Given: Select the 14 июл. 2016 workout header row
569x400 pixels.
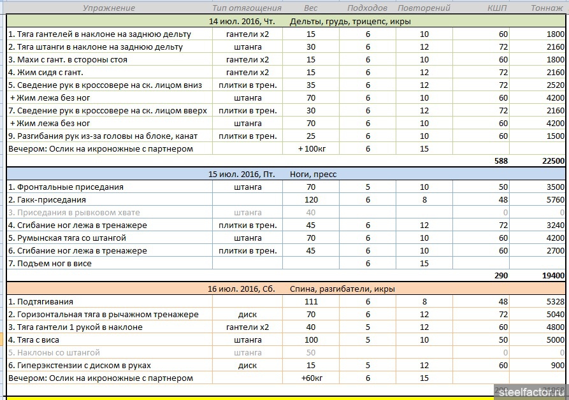Looking at the screenshot, I should tap(286, 21).
